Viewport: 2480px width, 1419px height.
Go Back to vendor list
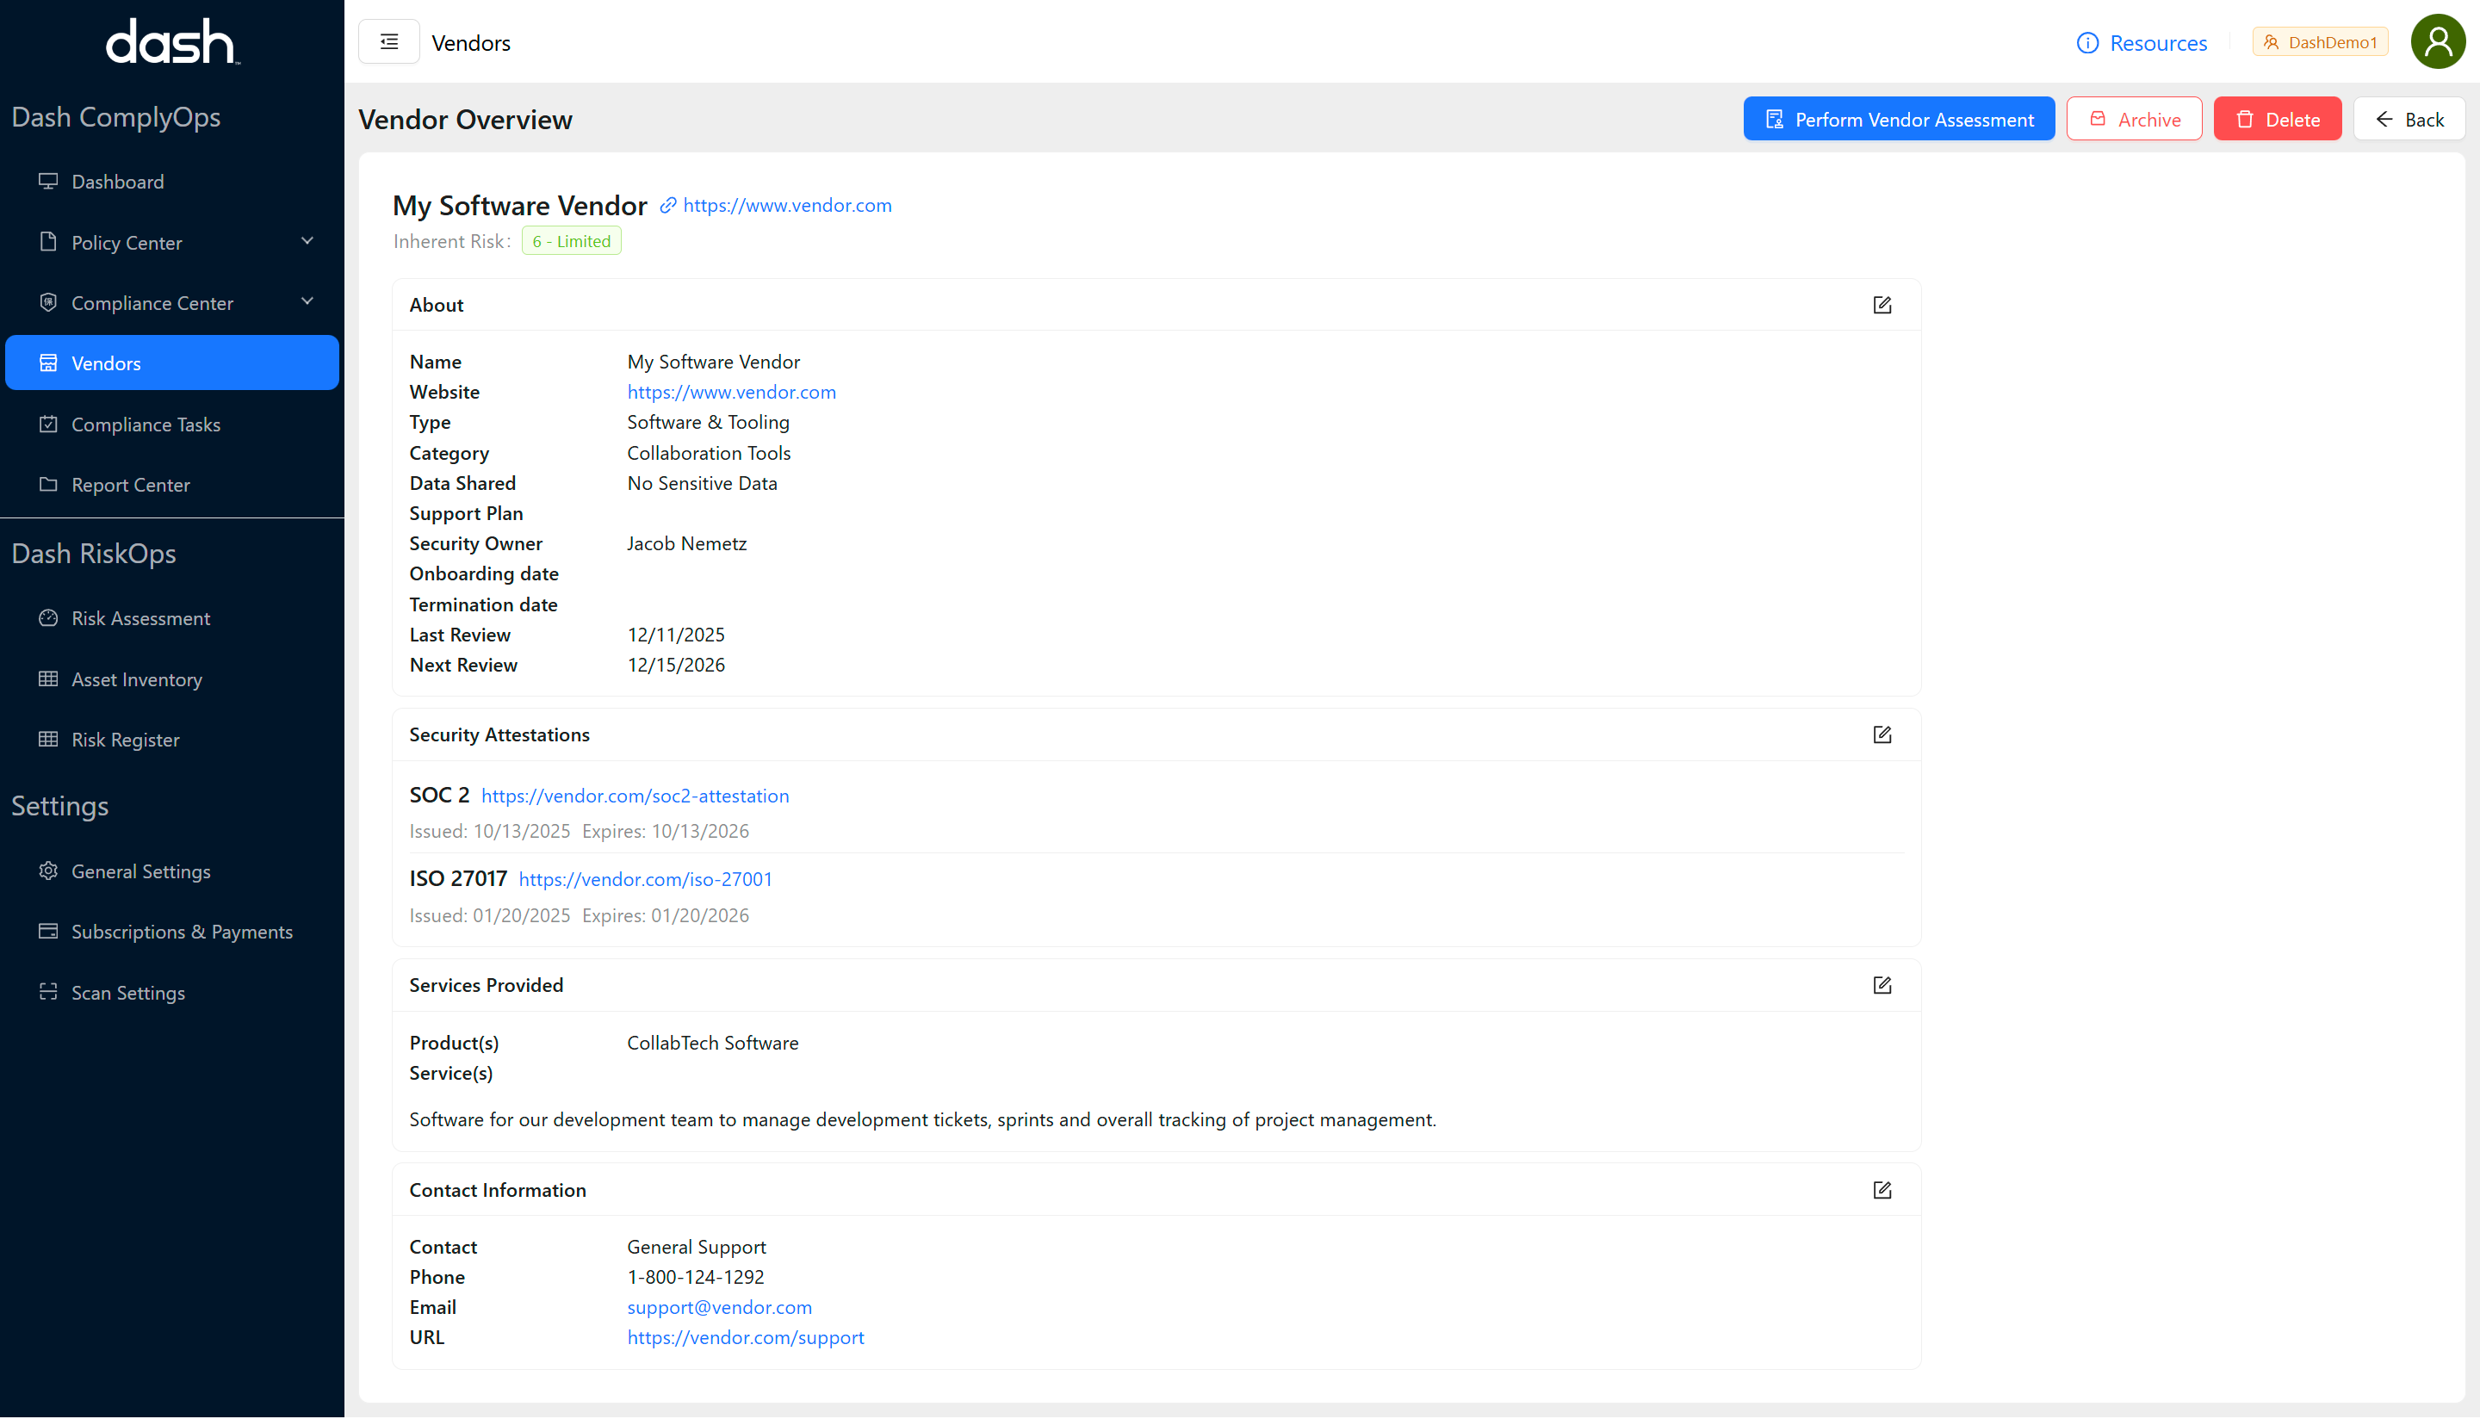pos(2409,119)
